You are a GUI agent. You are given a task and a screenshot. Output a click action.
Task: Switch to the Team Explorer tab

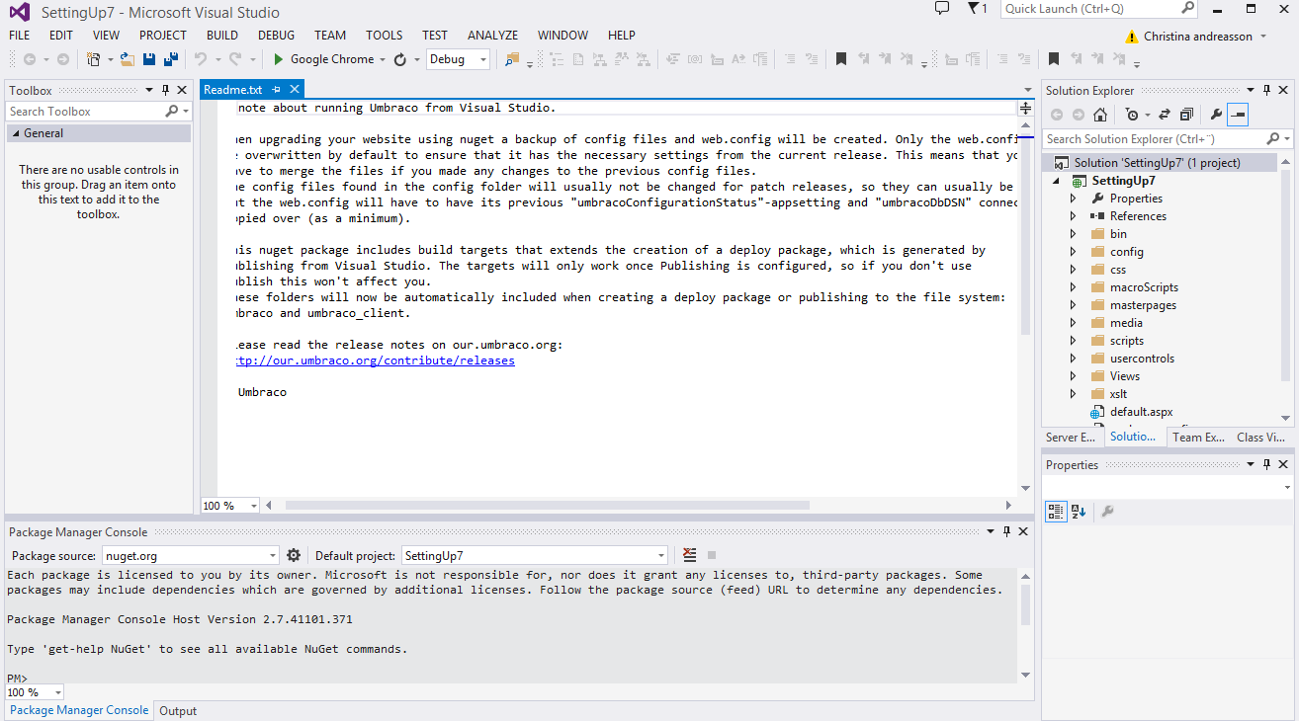1197,437
